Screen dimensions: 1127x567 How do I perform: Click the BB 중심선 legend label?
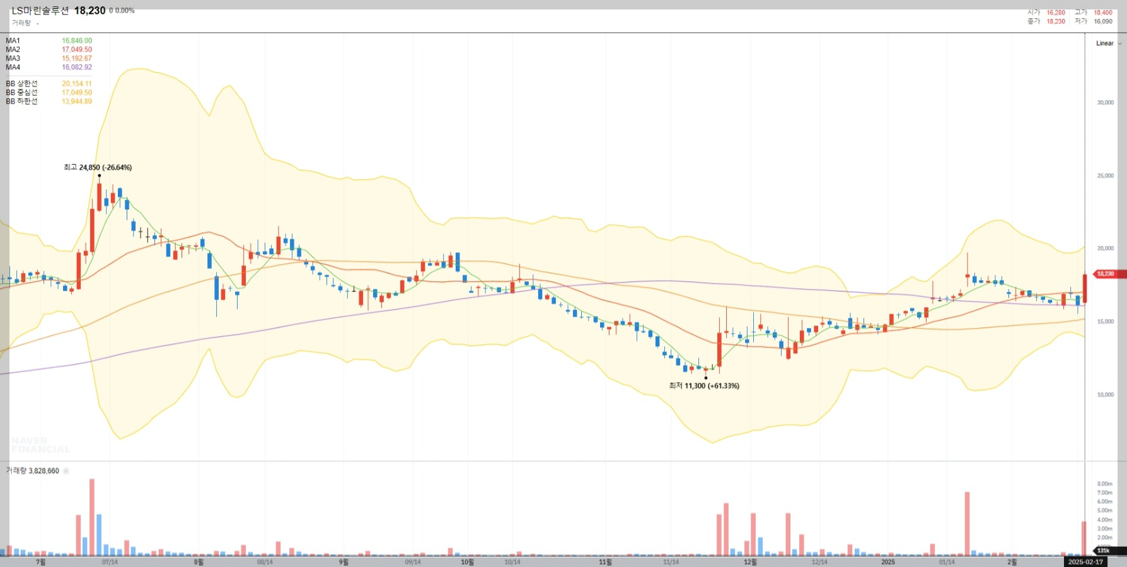[21, 92]
